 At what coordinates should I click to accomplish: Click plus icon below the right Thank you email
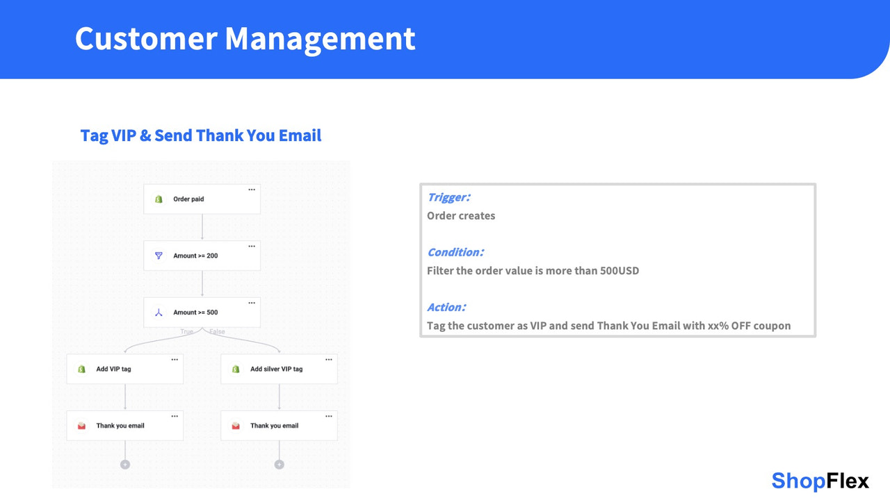[x=280, y=464]
